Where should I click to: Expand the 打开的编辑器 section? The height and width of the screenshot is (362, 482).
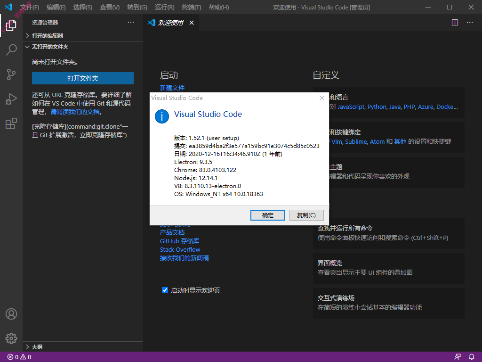(83, 36)
